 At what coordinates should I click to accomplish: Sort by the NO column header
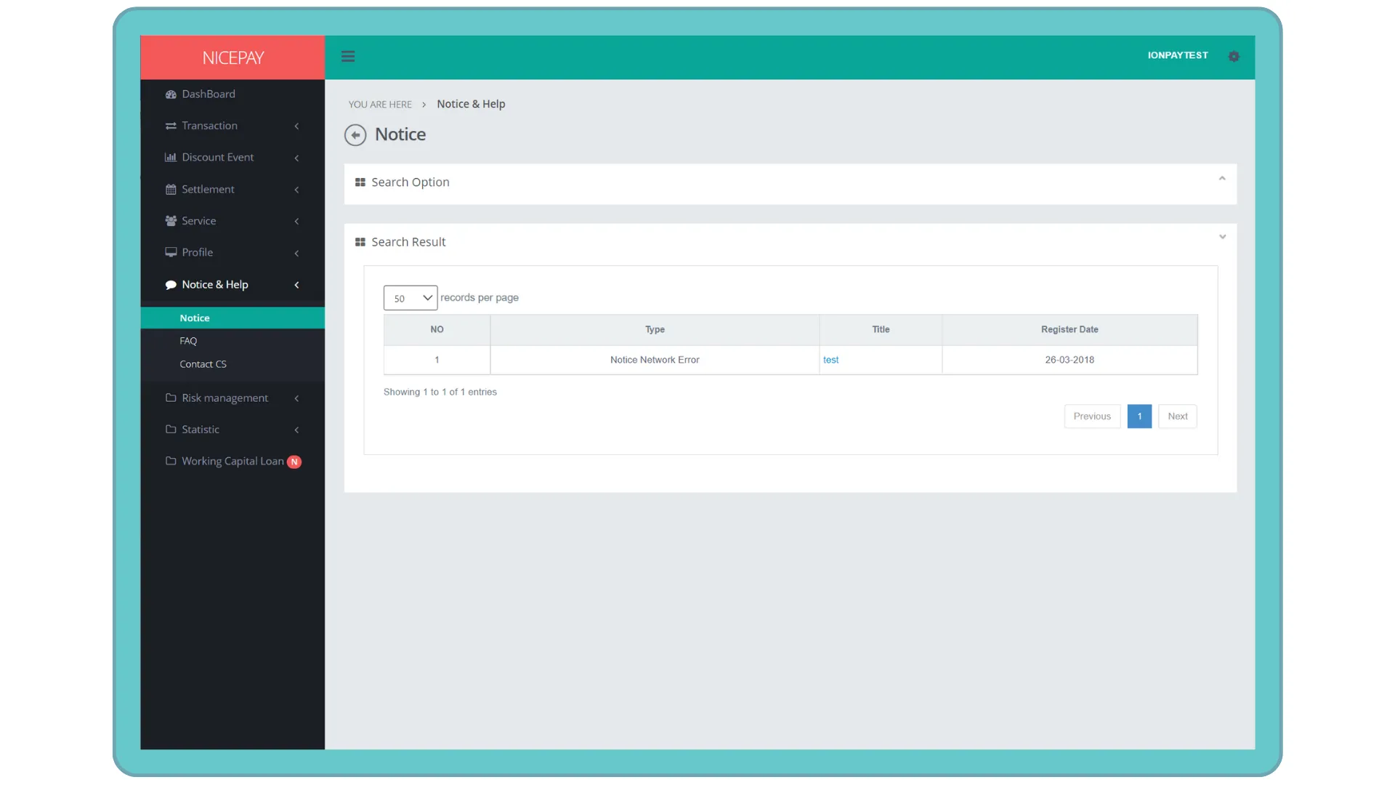pyautogui.click(x=437, y=330)
